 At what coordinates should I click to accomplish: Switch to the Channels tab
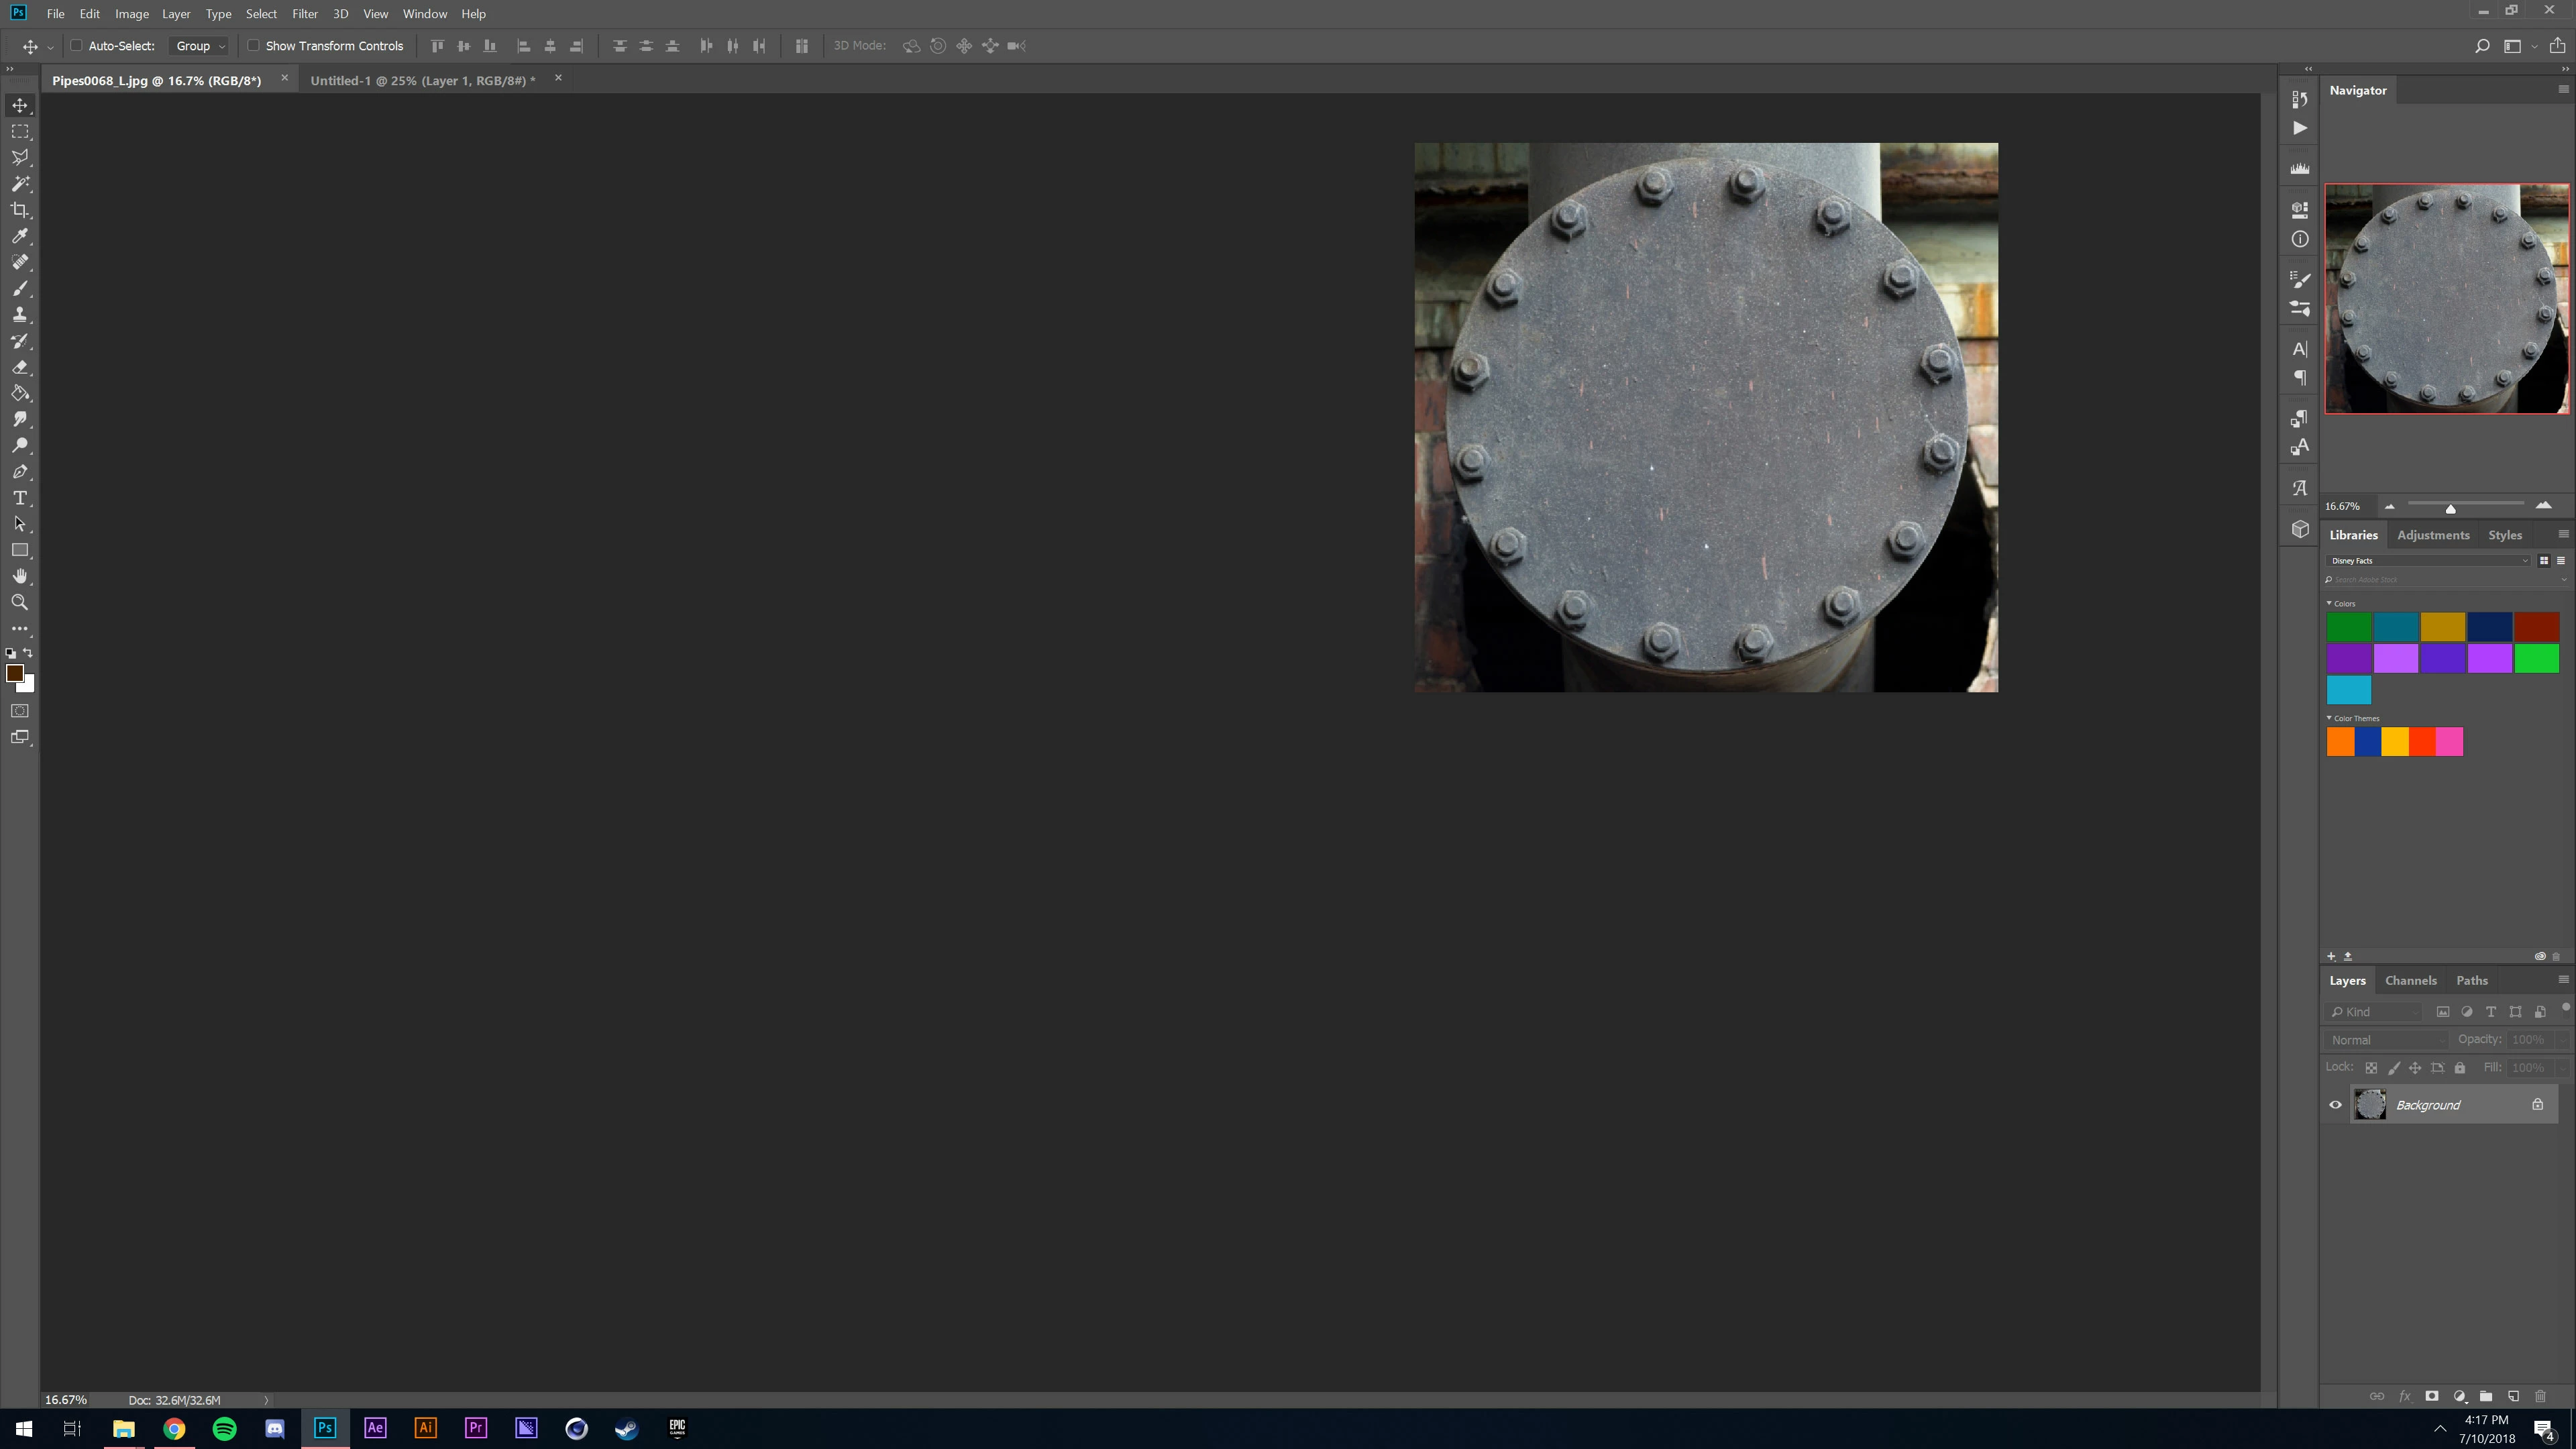(2410, 980)
